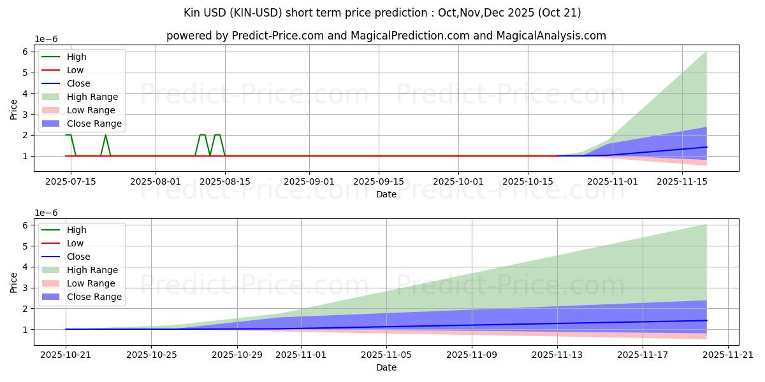Click the 2025-09-01 tick label on top chart
765x382 pixels.
point(310,181)
